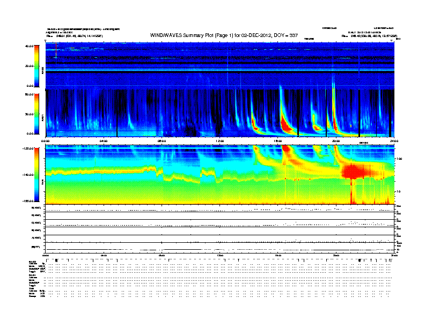Click the -140.00 label on TNR color scale
This screenshot has width=425, height=328.
tap(28, 175)
